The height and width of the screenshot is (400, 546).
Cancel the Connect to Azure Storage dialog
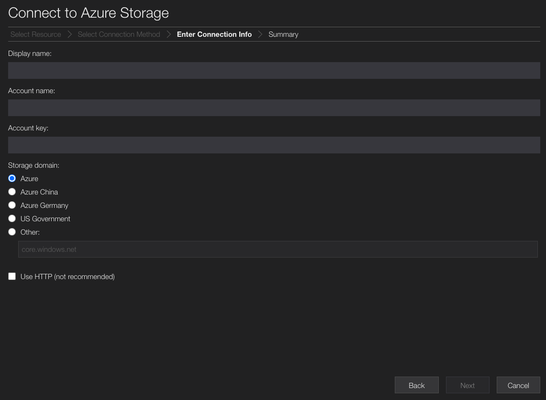coord(518,385)
